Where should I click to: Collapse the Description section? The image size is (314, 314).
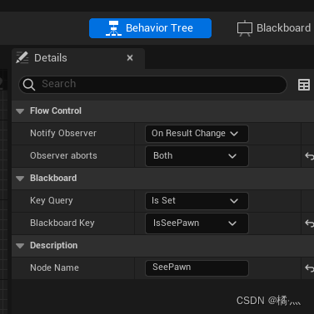pos(20,246)
